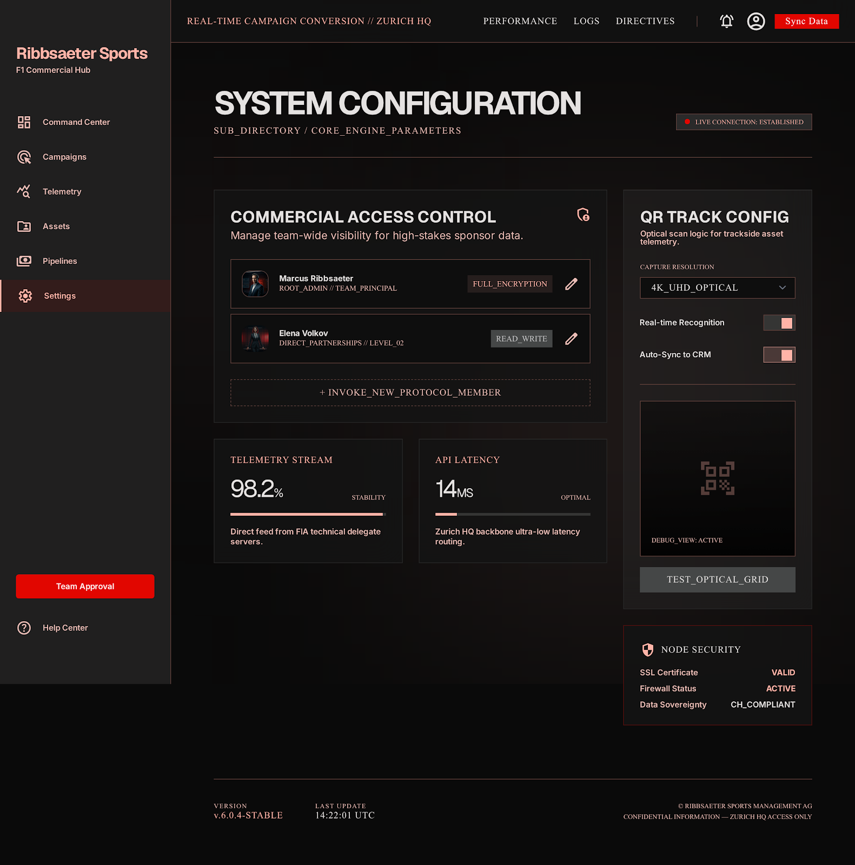Image resolution: width=855 pixels, height=865 pixels.
Task: Go to Pipelines in sidebar
Action: 85,261
